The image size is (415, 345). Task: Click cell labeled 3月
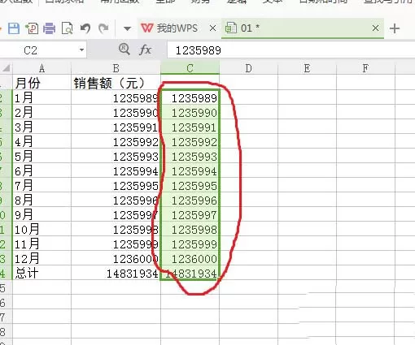[x=41, y=127]
